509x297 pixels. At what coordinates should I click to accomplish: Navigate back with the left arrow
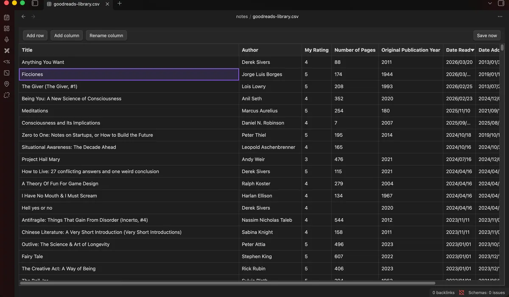23,17
